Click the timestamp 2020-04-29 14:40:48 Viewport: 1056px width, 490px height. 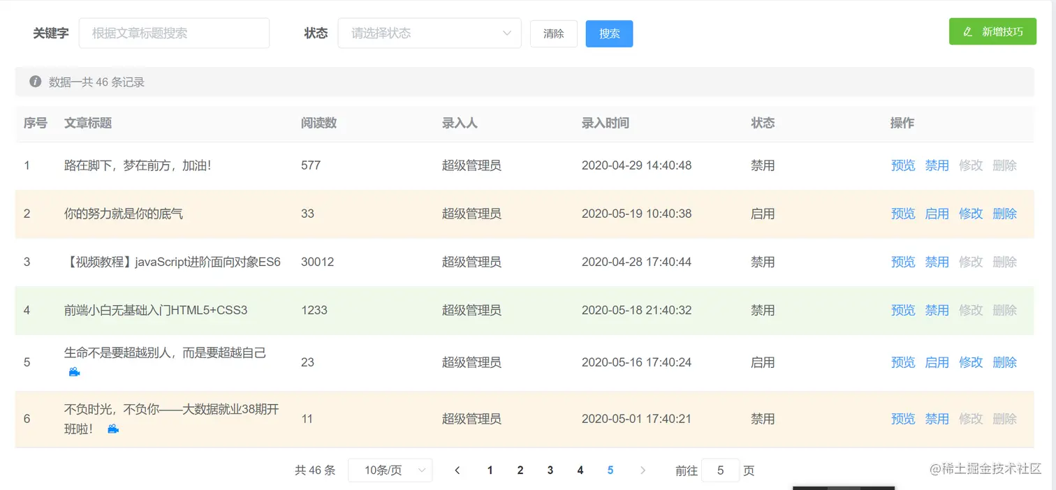[637, 165]
